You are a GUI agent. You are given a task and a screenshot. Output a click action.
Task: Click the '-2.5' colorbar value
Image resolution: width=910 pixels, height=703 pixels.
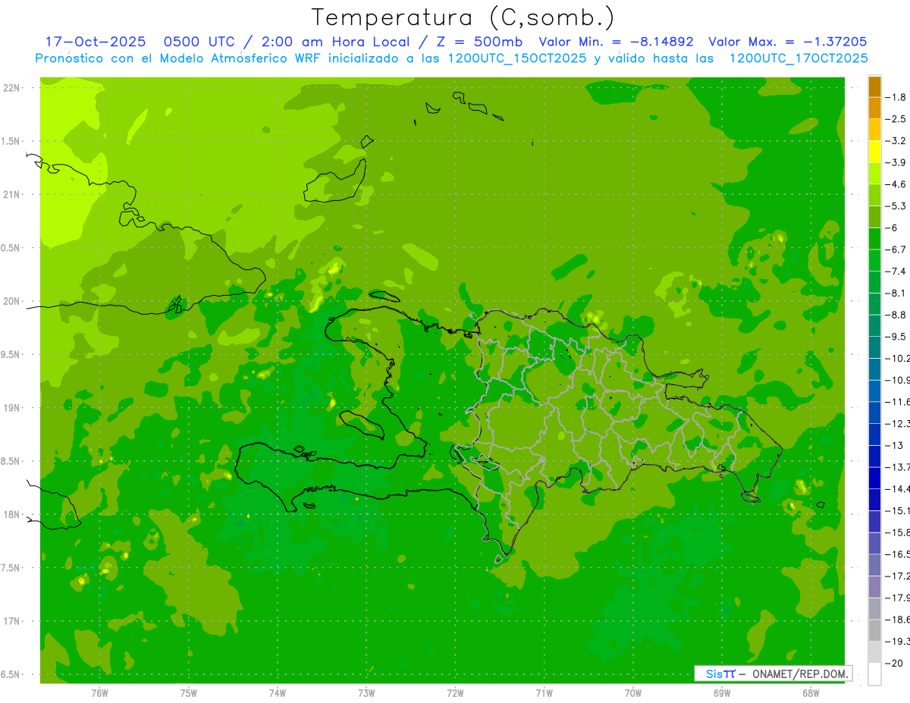897,119
